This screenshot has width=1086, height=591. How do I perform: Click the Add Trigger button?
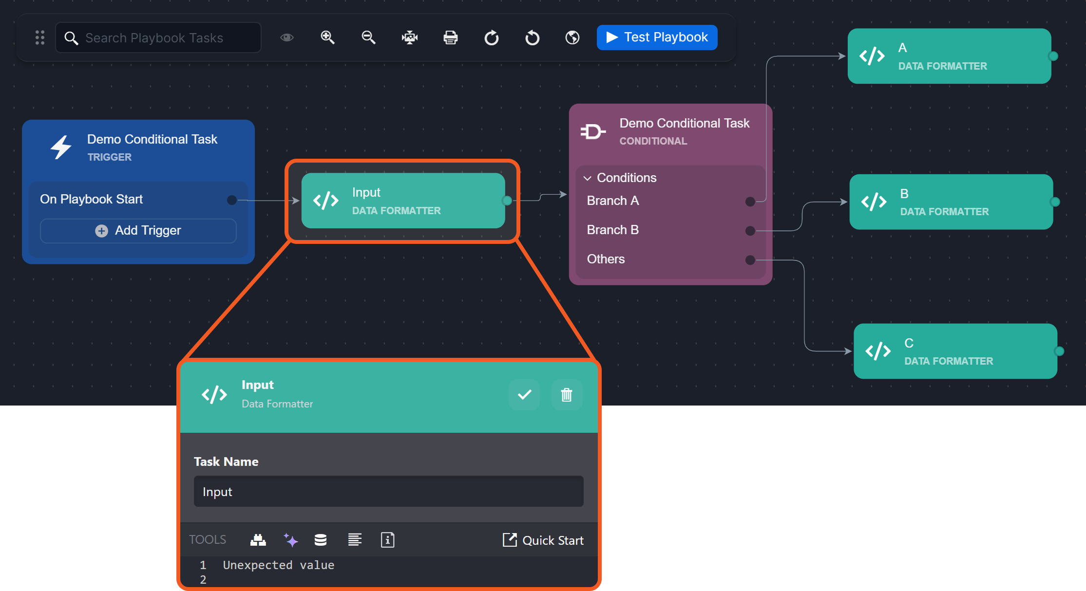138,230
